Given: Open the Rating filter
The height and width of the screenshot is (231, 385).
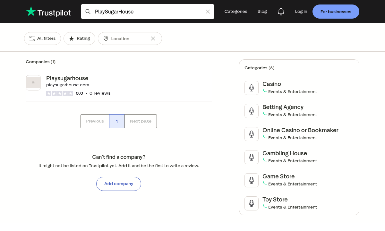Looking at the screenshot, I should [x=79, y=38].
